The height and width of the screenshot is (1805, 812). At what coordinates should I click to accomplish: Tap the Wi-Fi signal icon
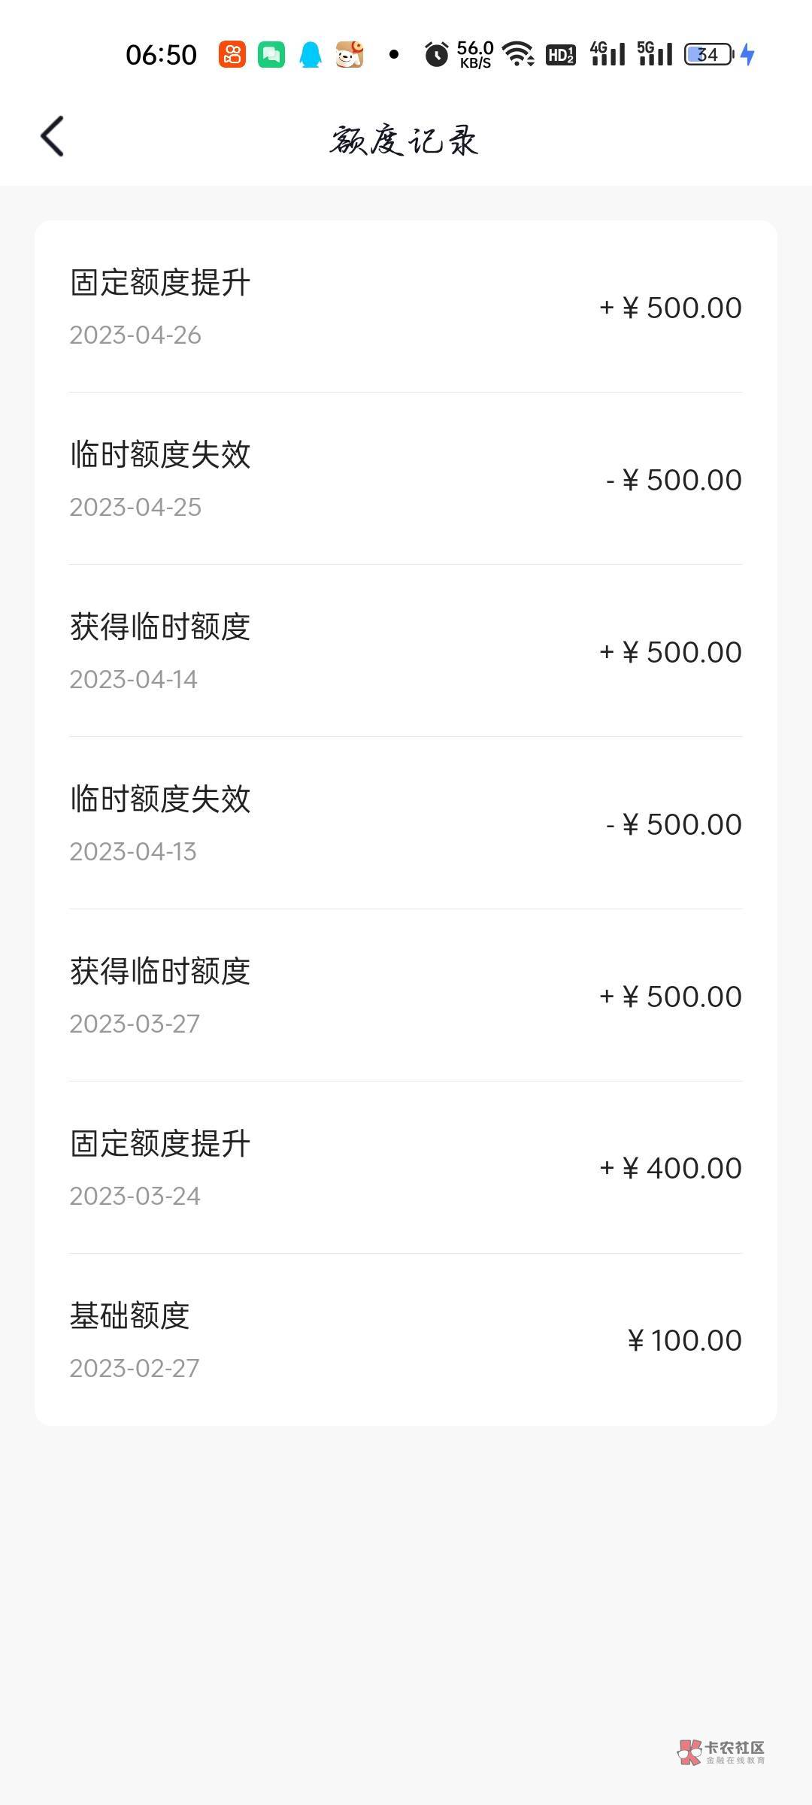[518, 54]
